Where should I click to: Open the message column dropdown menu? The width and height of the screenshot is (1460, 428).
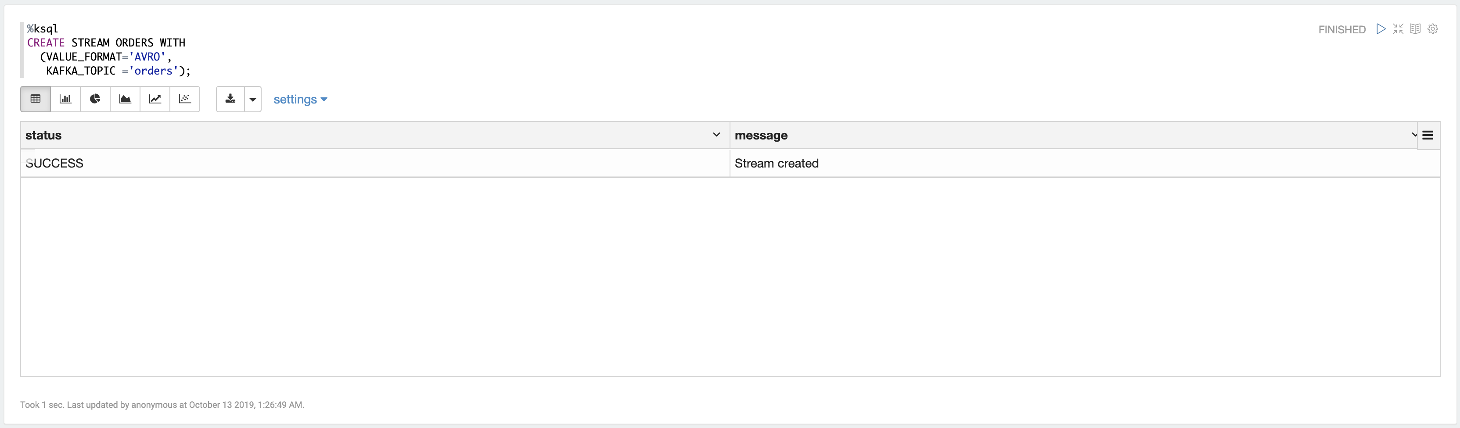point(1413,135)
